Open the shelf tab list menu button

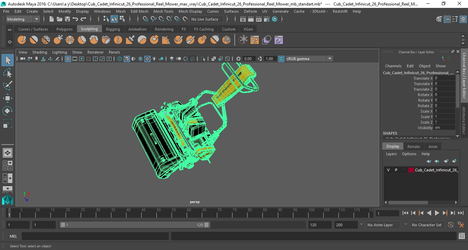[x=10, y=30]
